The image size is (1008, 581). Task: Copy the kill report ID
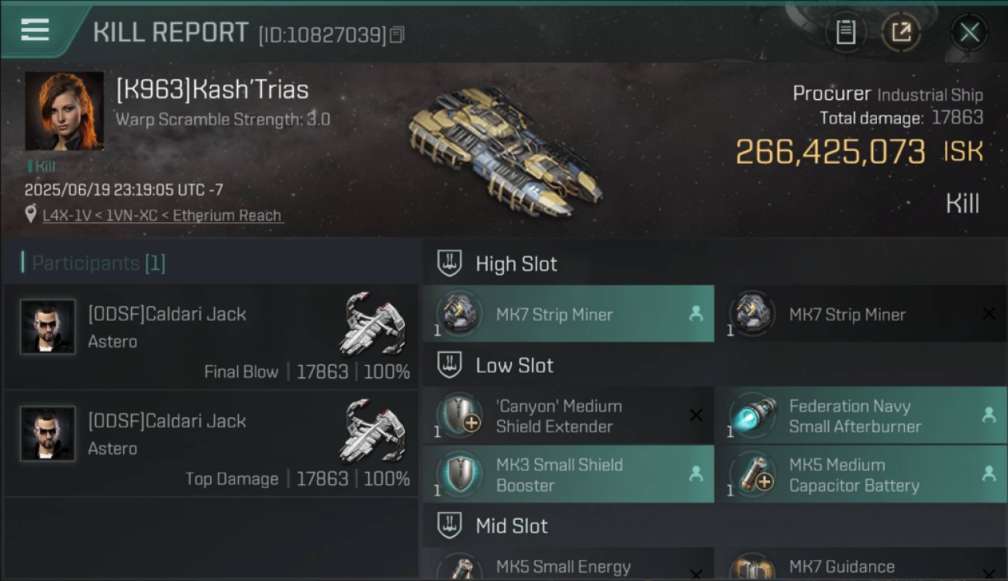397,35
